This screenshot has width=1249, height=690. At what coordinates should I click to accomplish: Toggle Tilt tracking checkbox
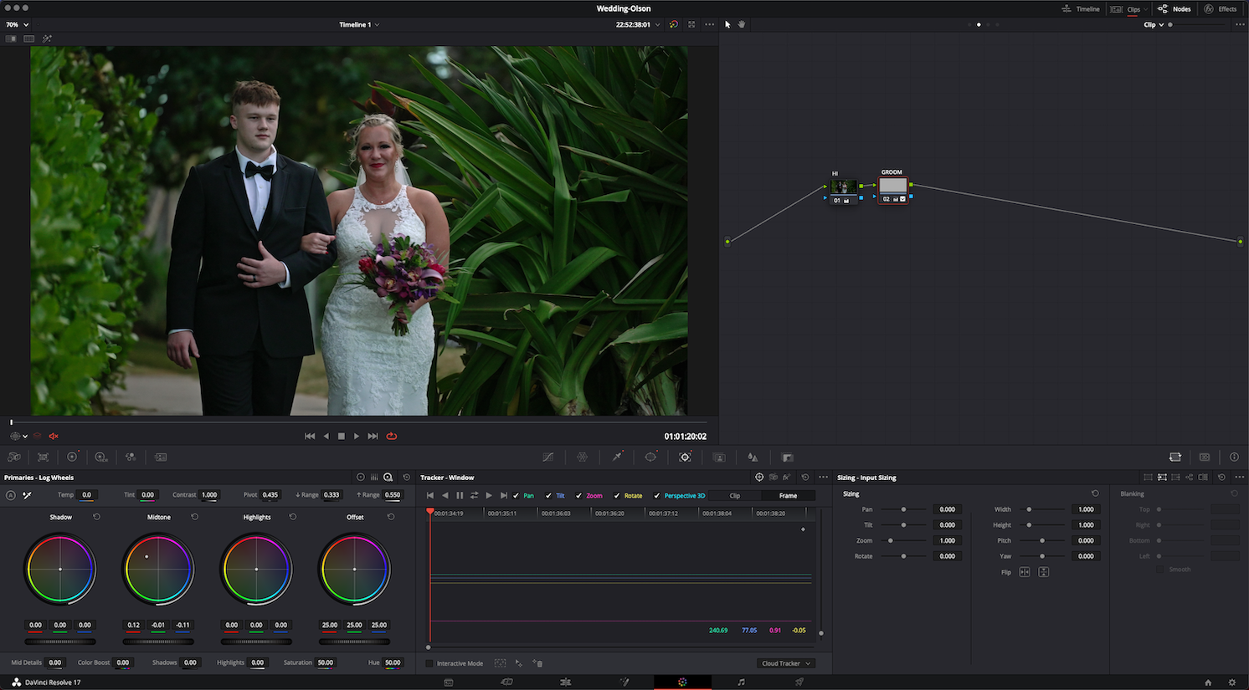point(548,496)
